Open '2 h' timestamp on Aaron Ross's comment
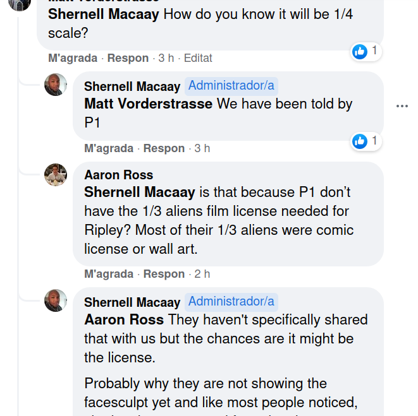The image size is (418, 416). [x=202, y=274]
